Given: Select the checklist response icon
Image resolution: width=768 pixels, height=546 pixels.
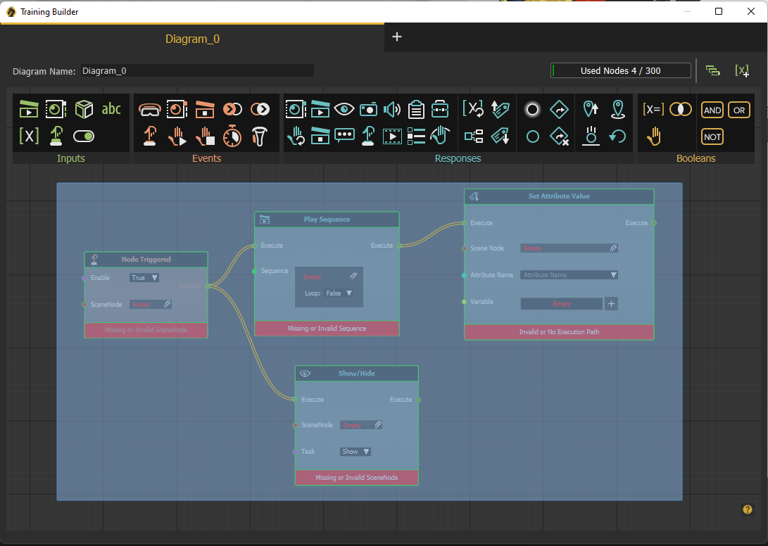Looking at the screenshot, I should coord(416,136).
